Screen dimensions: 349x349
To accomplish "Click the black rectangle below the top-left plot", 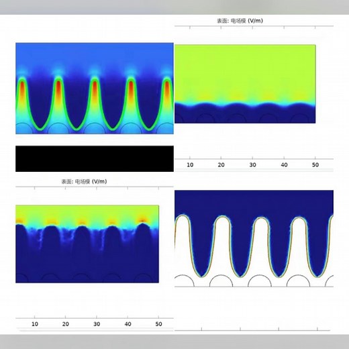I will [x=95, y=158].
